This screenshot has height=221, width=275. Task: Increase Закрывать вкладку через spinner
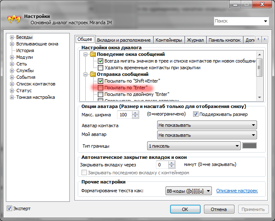(171, 163)
